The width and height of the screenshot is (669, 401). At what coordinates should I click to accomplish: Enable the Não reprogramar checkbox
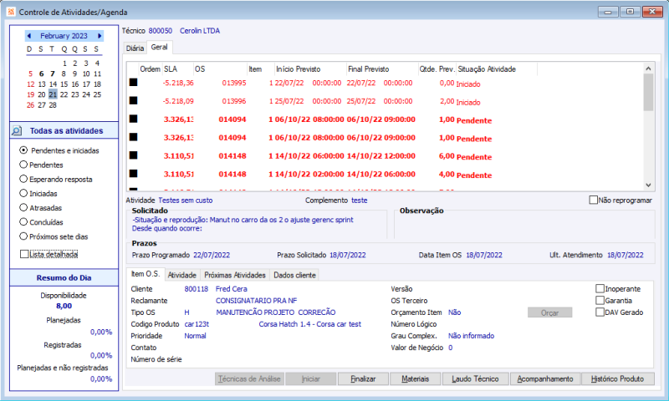pos(594,200)
